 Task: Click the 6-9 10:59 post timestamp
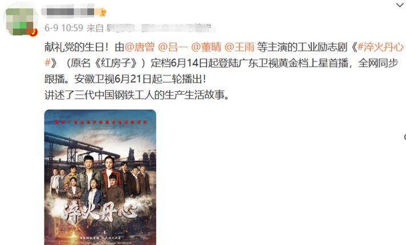64,28
